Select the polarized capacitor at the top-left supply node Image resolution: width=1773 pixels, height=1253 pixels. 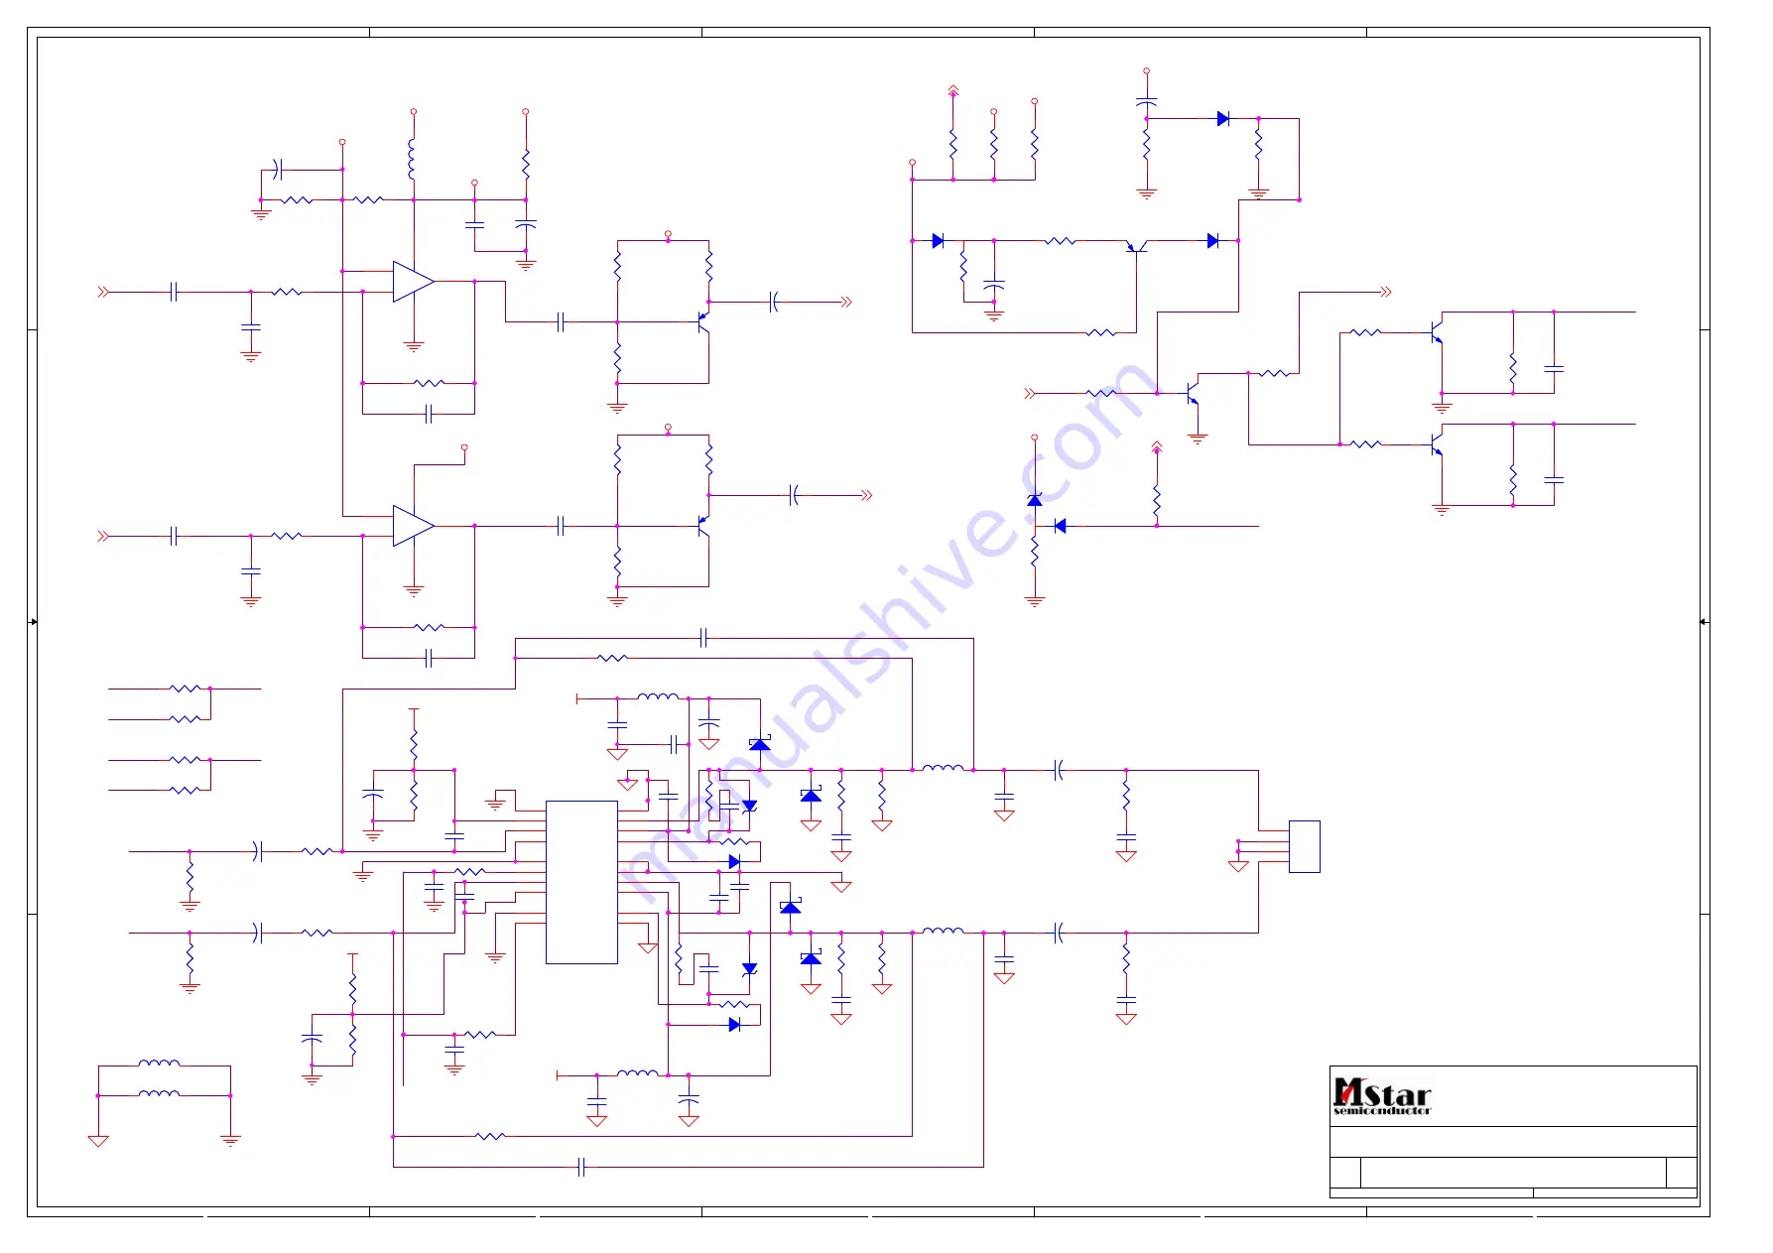278,170
